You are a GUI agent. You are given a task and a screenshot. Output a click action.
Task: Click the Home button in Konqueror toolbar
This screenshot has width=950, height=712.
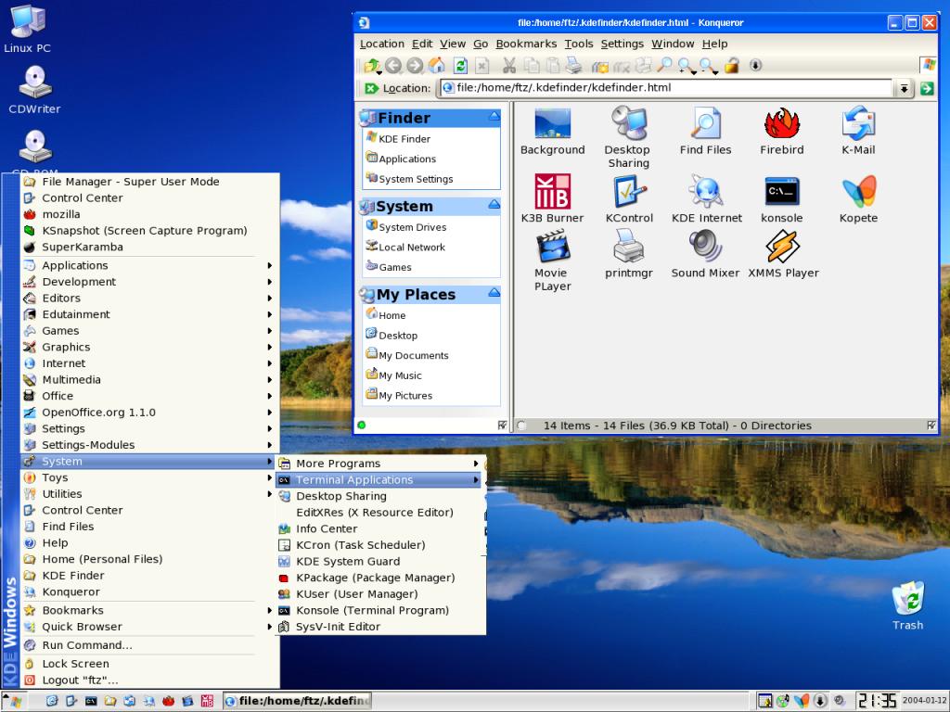click(x=436, y=66)
